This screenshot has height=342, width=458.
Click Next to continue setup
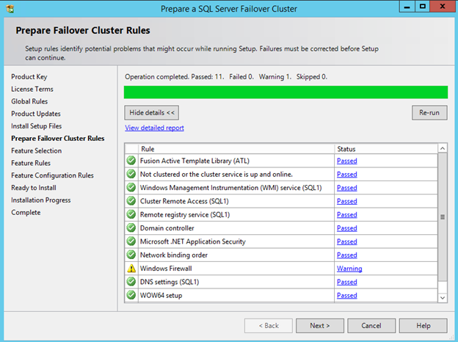click(319, 325)
